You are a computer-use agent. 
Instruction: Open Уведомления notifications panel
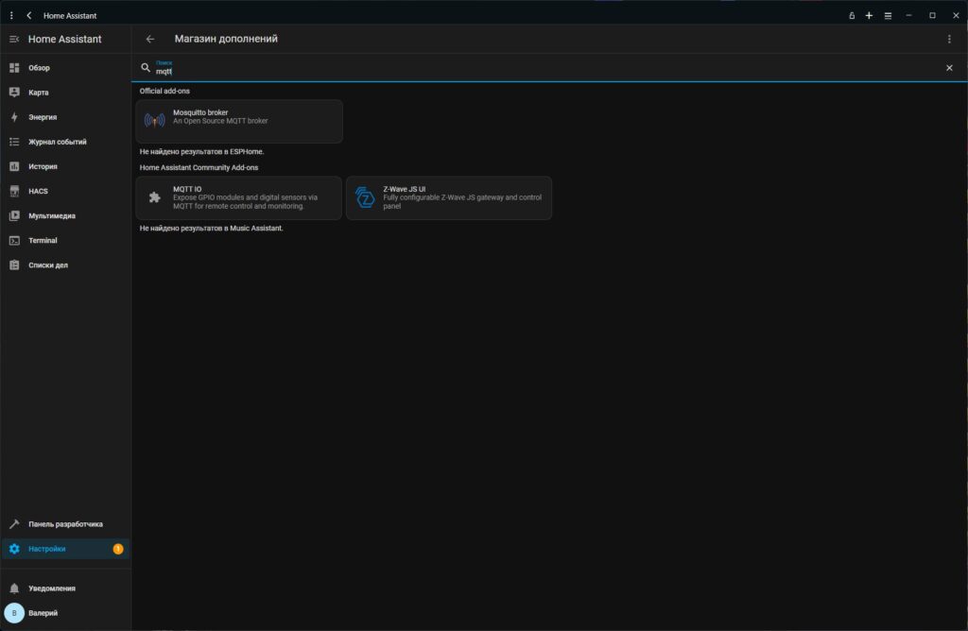pos(51,588)
